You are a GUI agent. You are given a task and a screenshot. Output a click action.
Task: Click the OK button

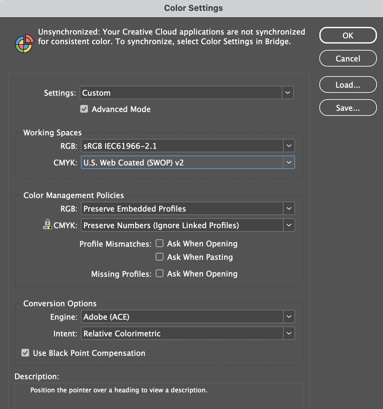(x=348, y=35)
